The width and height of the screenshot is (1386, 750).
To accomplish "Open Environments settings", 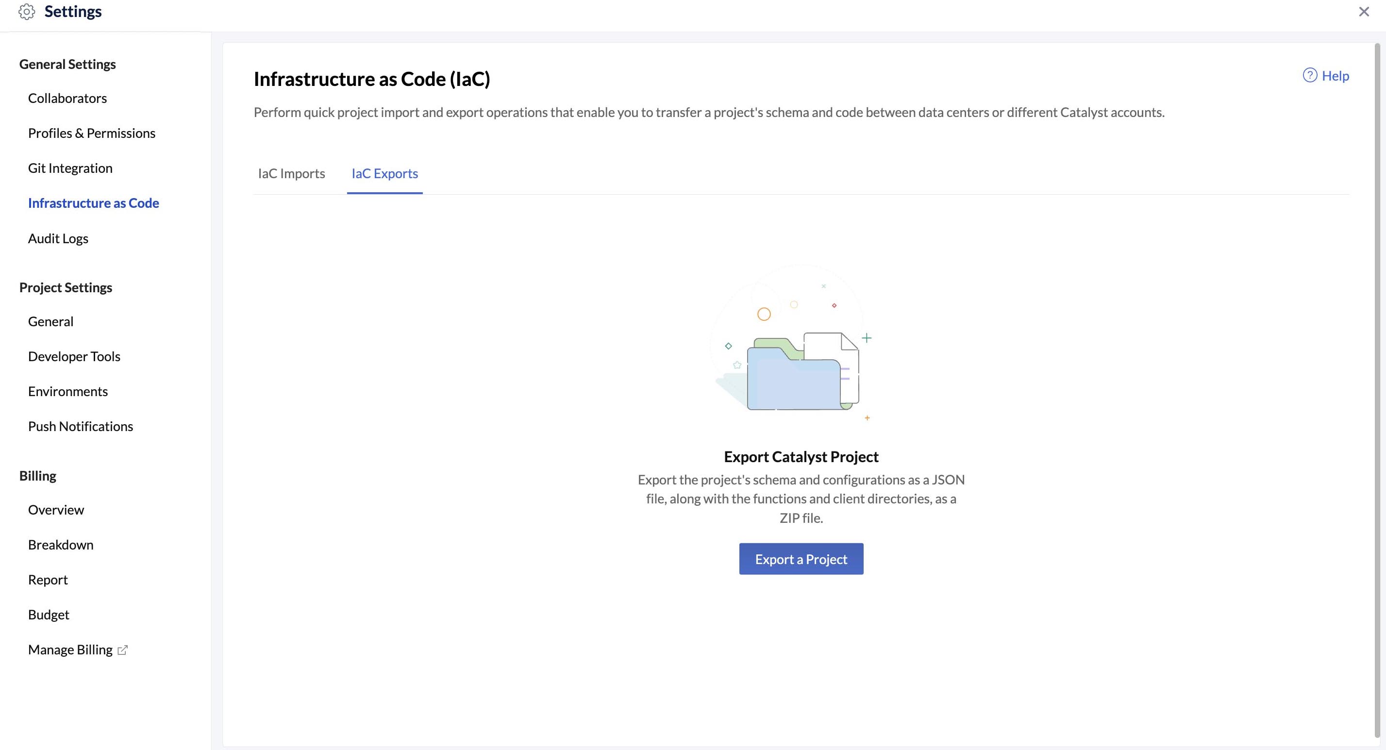I will click(68, 391).
